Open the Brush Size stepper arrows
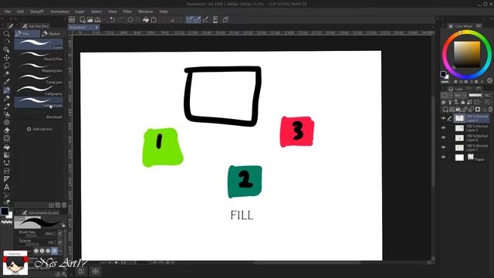 pos(56,233)
